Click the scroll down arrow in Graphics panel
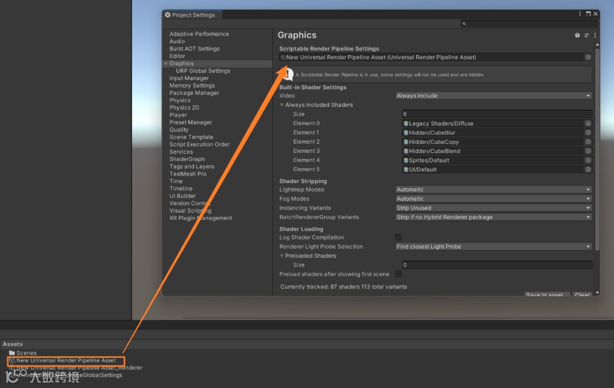614x388 pixels. click(x=597, y=293)
